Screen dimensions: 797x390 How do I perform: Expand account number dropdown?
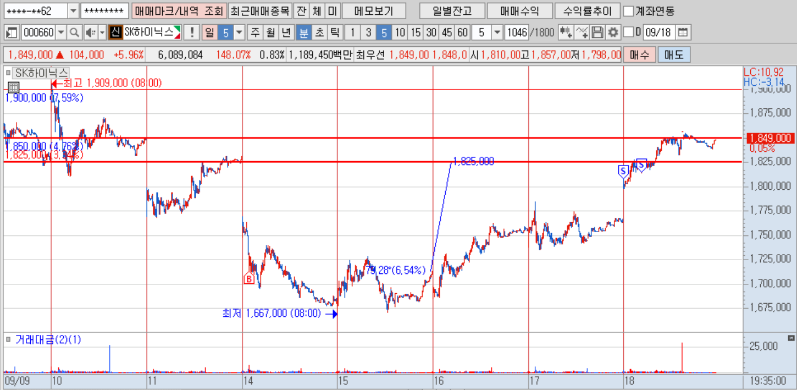[73, 10]
